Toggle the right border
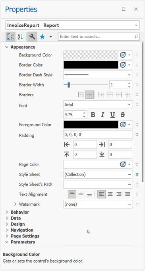The height and width of the screenshot is (271, 145). pos(119,95)
